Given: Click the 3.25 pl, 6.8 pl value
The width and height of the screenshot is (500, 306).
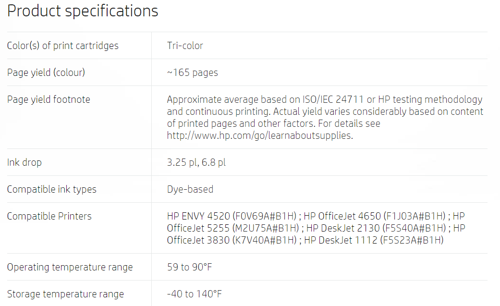Looking at the screenshot, I should pyautogui.click(x=196, y=162).
